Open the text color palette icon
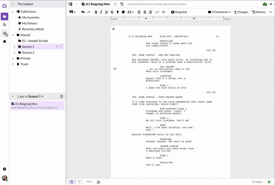Viewport: 275px width, 185px height. (x=123, y=12)
